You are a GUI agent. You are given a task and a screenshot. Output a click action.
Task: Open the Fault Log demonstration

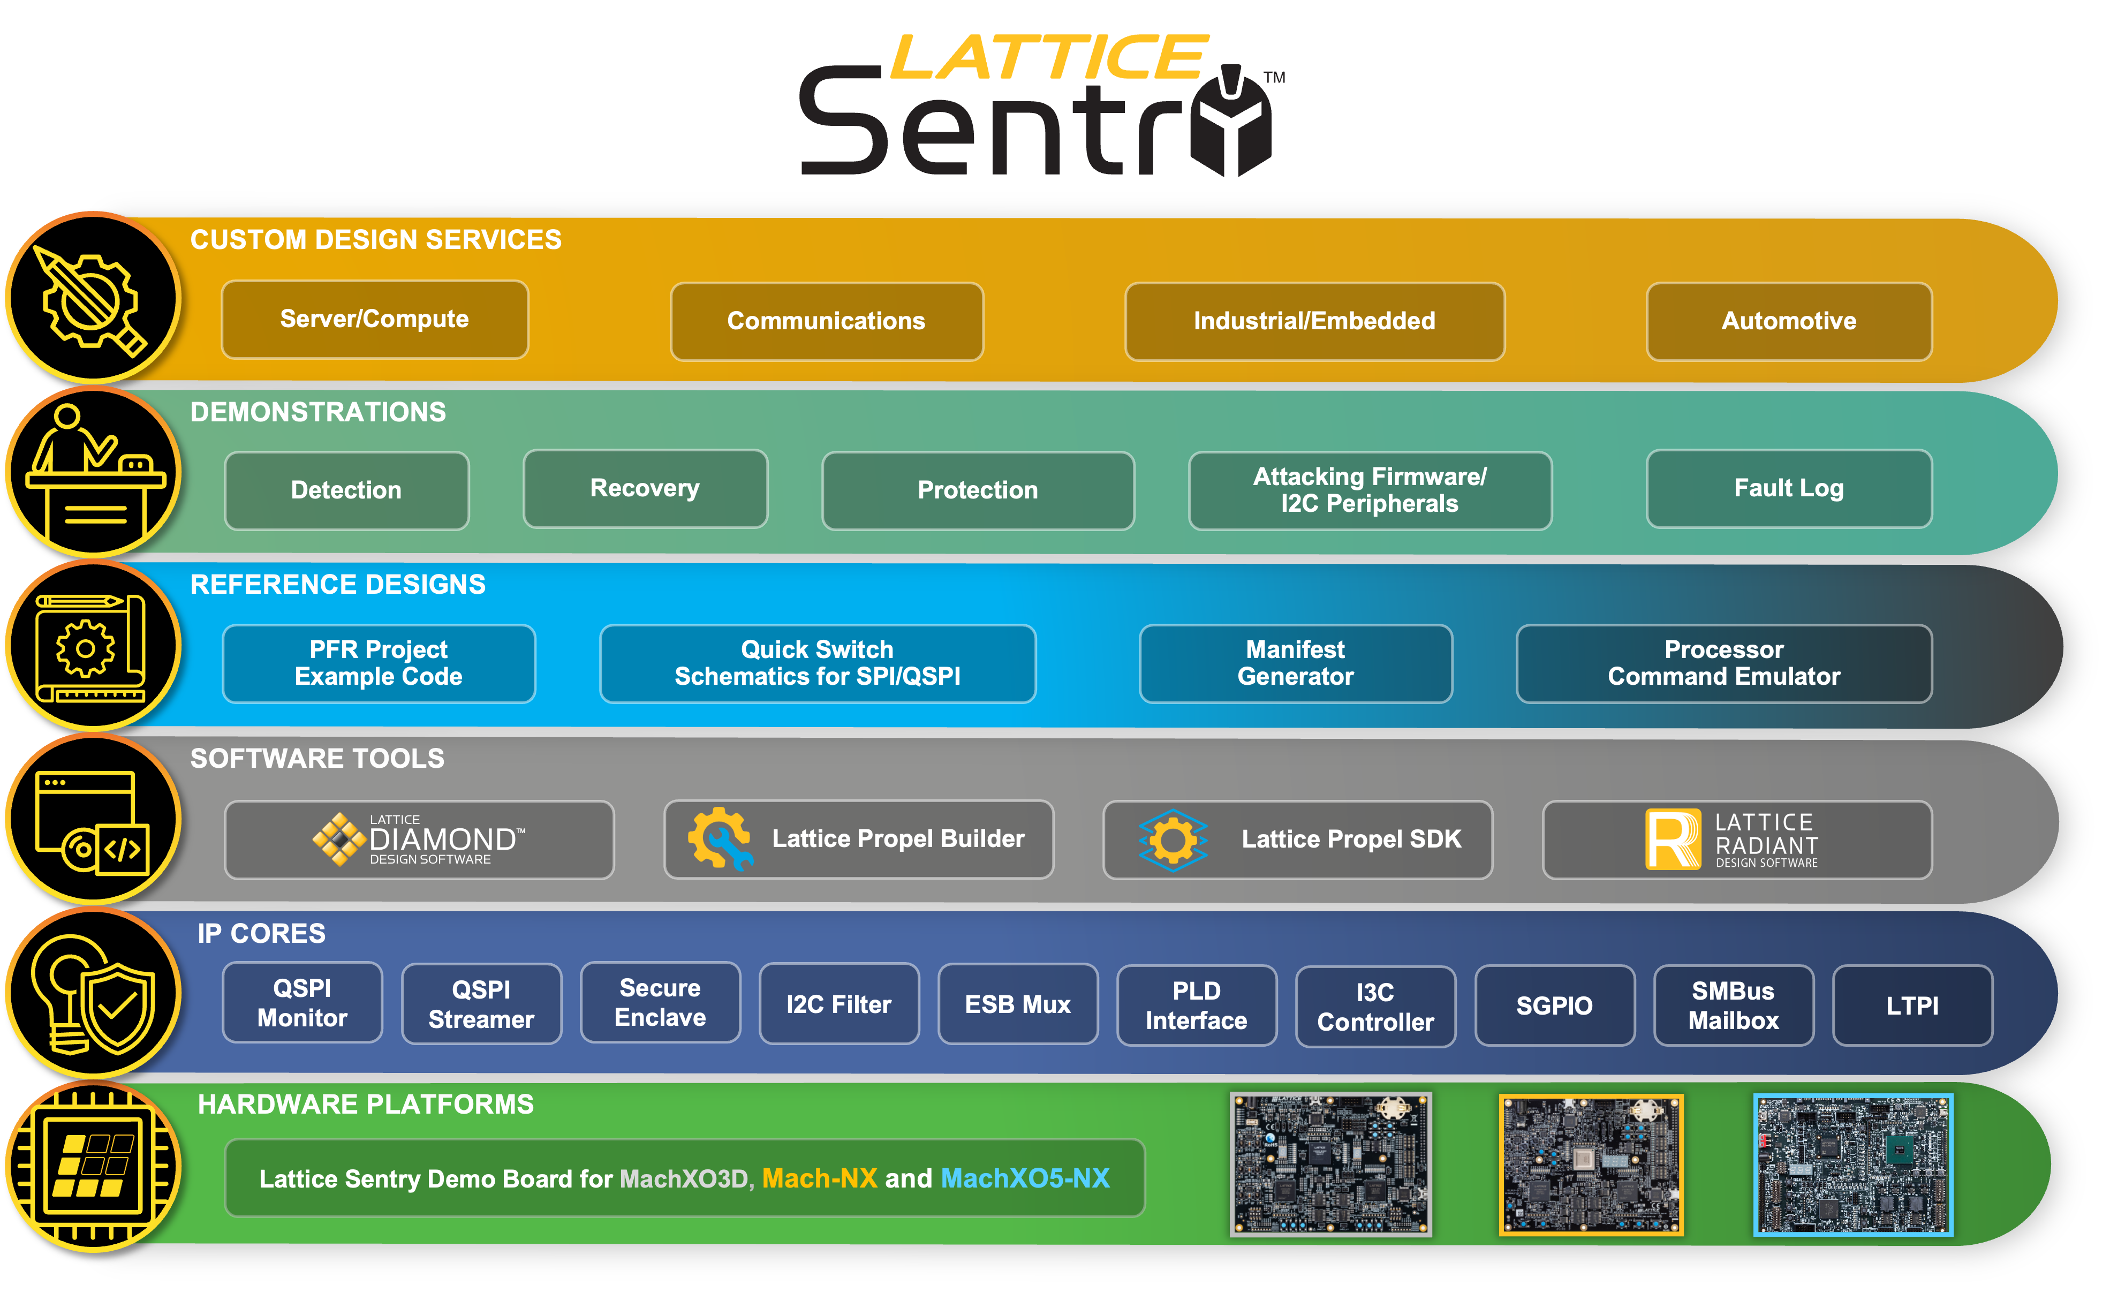click(1789, 488)
